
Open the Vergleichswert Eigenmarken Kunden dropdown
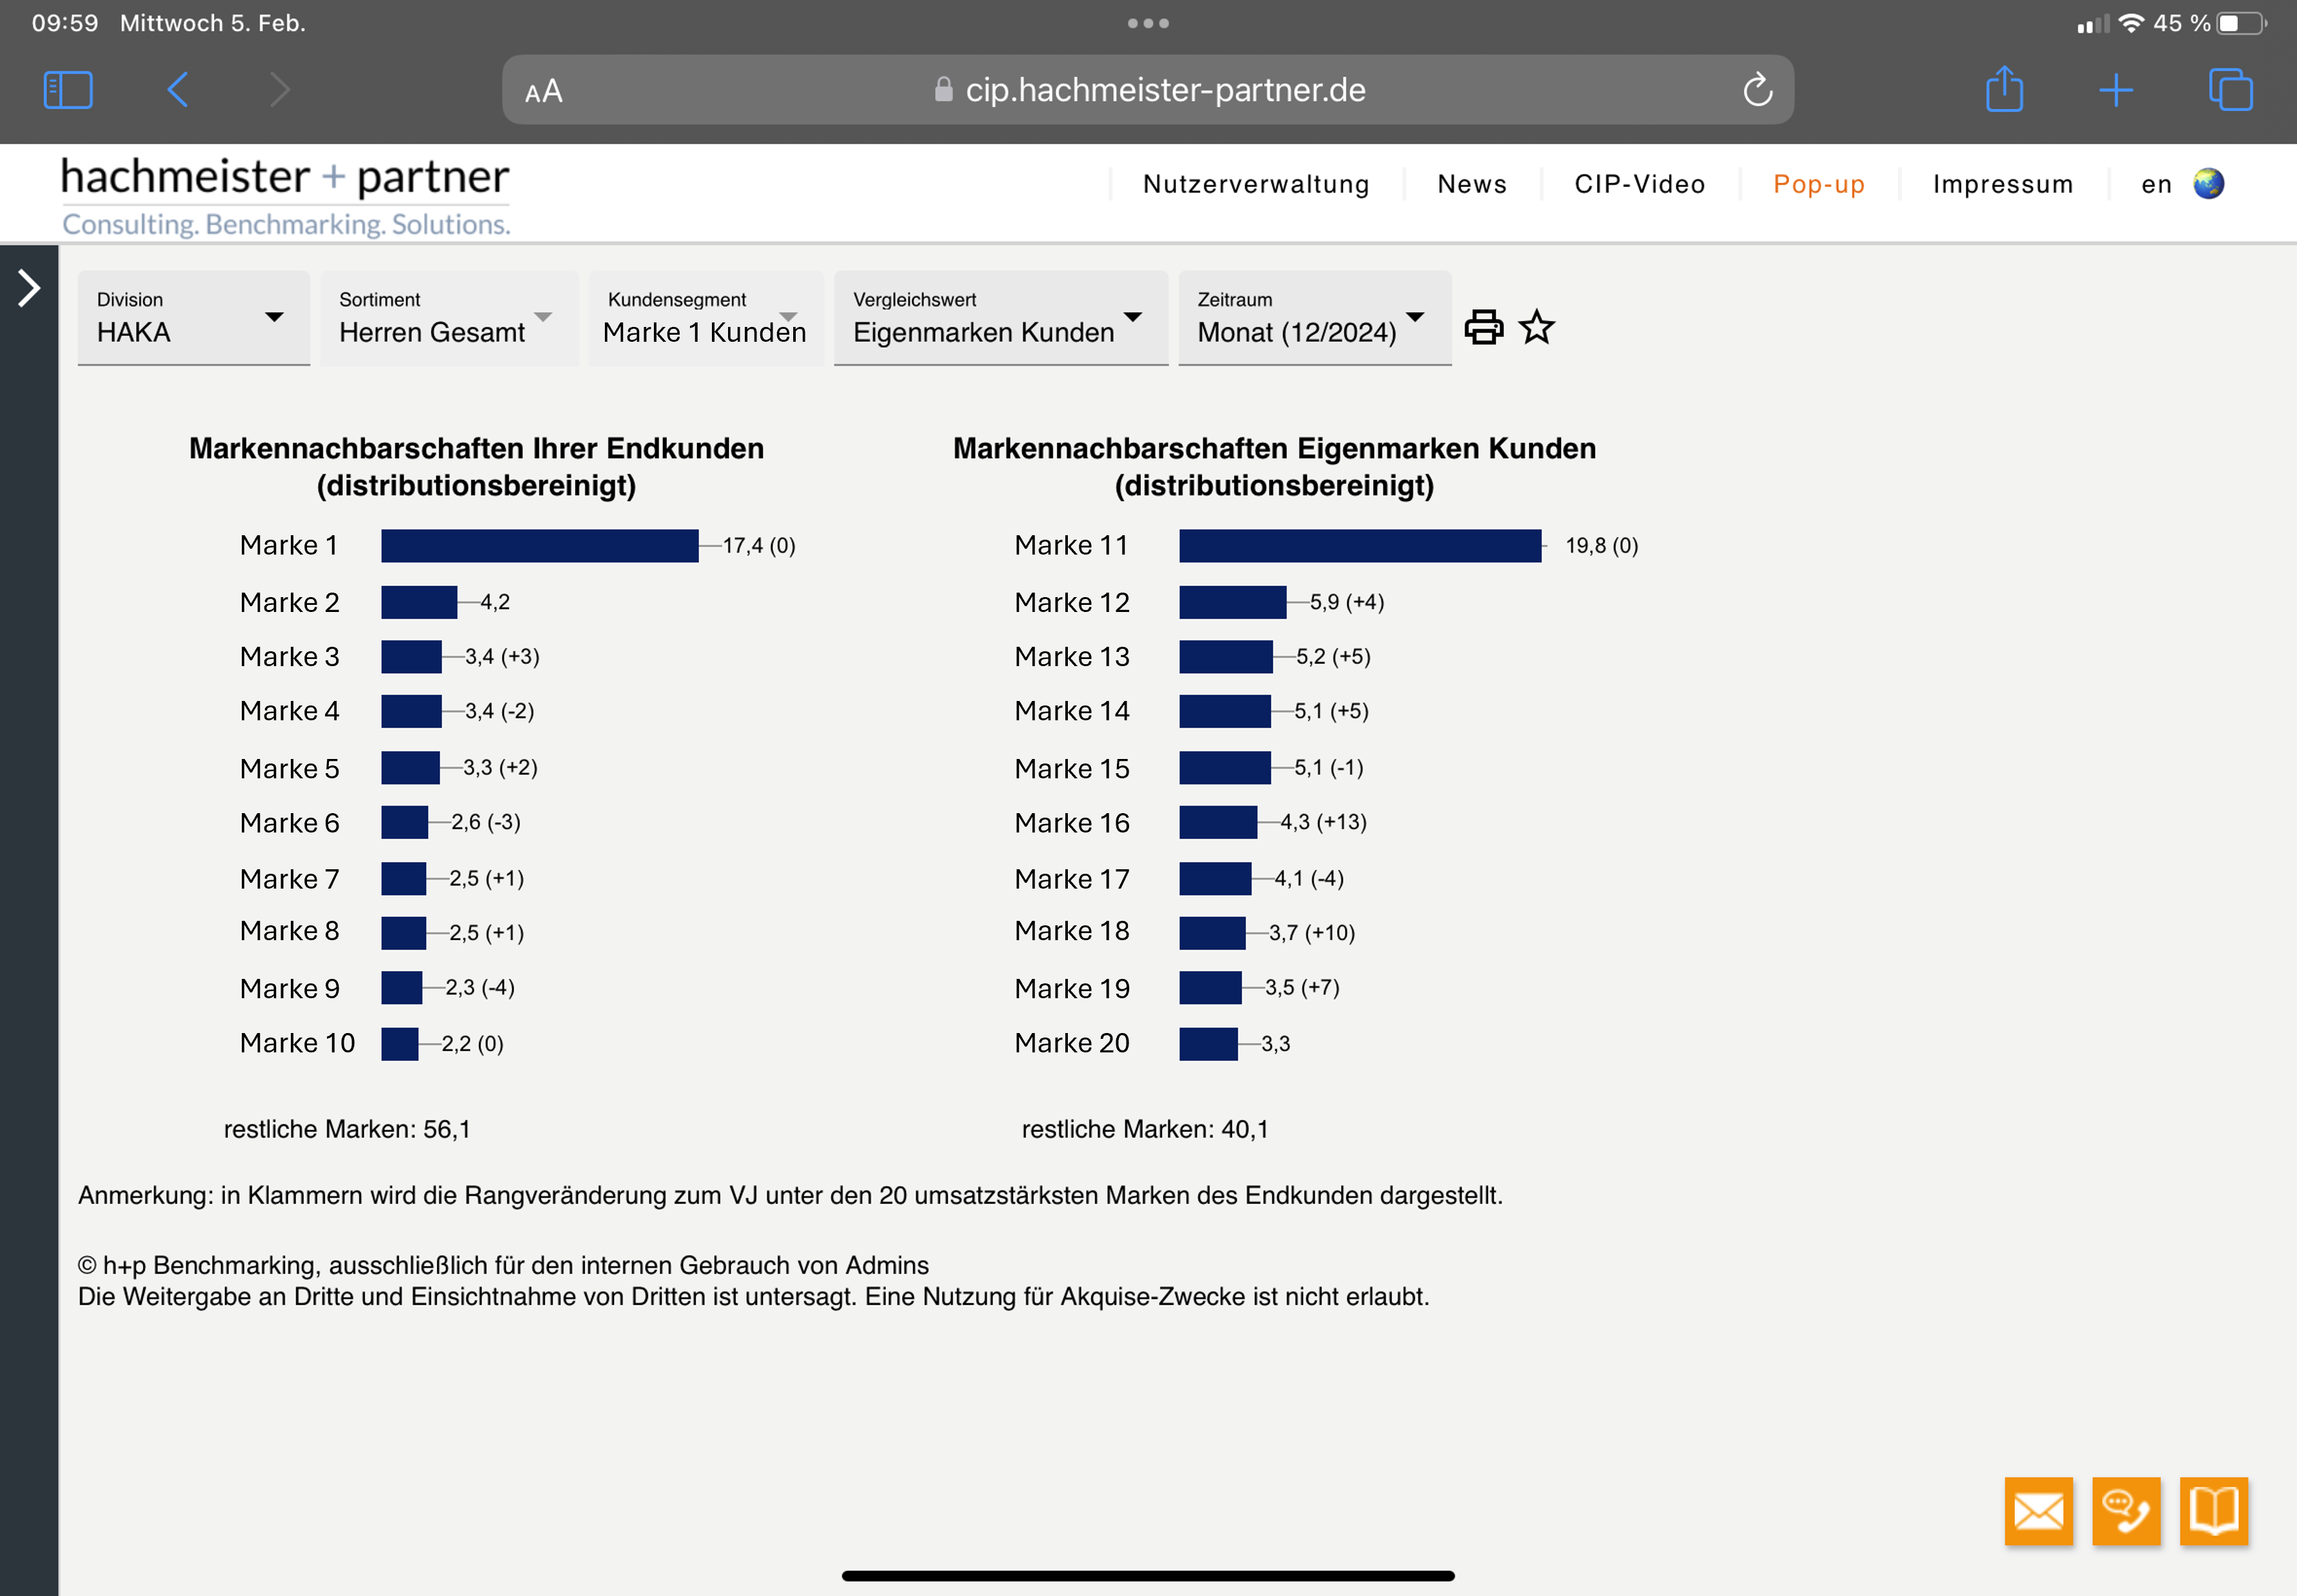coord(1000,317)
